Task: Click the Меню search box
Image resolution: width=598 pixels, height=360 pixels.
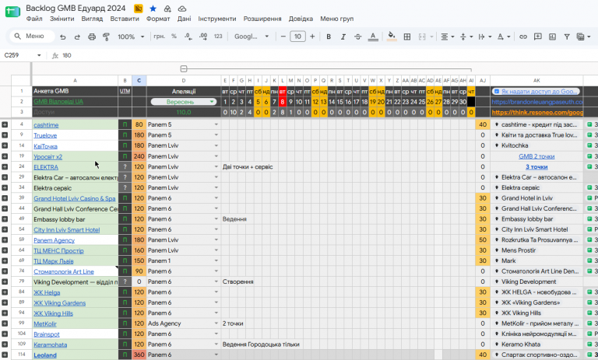Action: (x=33, y=37)
